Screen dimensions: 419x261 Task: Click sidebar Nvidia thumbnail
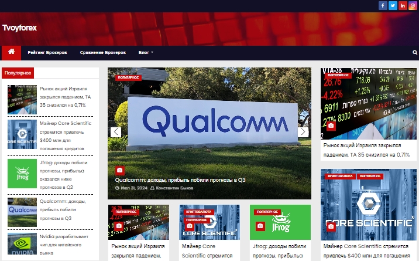pos(22,243)
